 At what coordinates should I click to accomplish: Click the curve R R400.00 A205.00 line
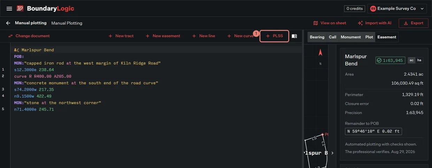pyautogui.click(x=43, y=76)
